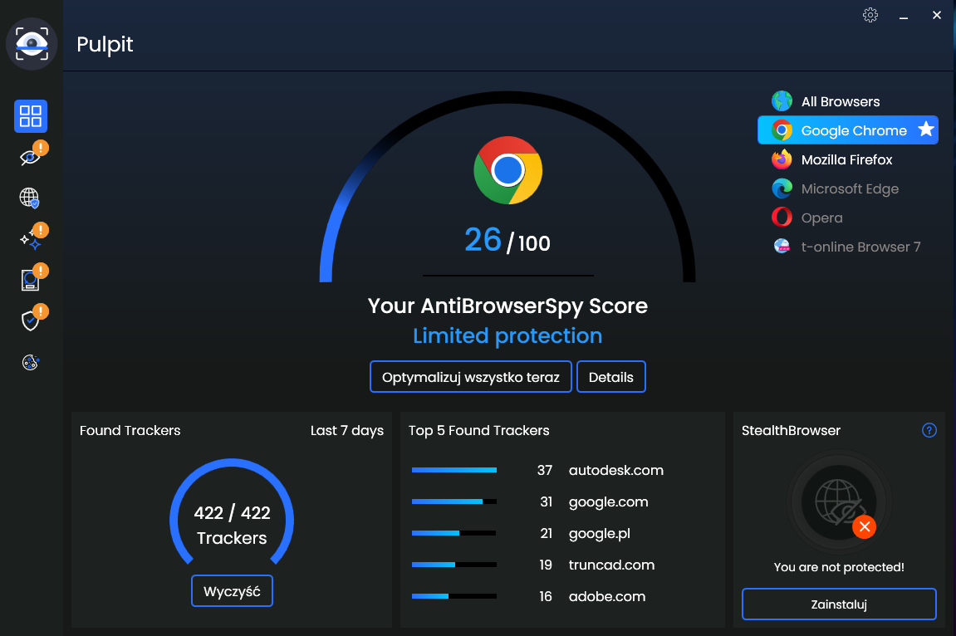The height and width of the screenshot is (636, 956).
Task: Select Opera in browser list
Action: [x=847, y=218]
